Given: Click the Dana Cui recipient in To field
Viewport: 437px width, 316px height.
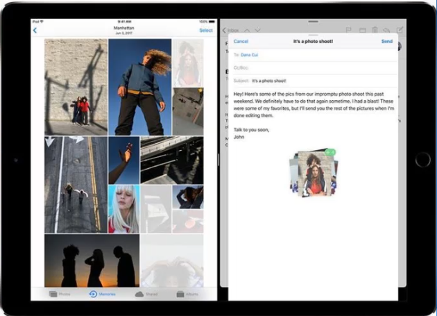Looking at the screenshot, I should 250,54.
